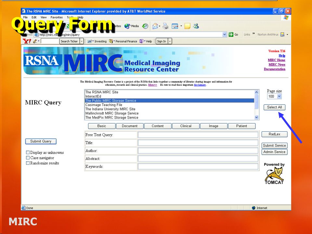Open the Sign In dropdown arrow
The height and width of the screenshot is (234, 312).
click(170, 41)
